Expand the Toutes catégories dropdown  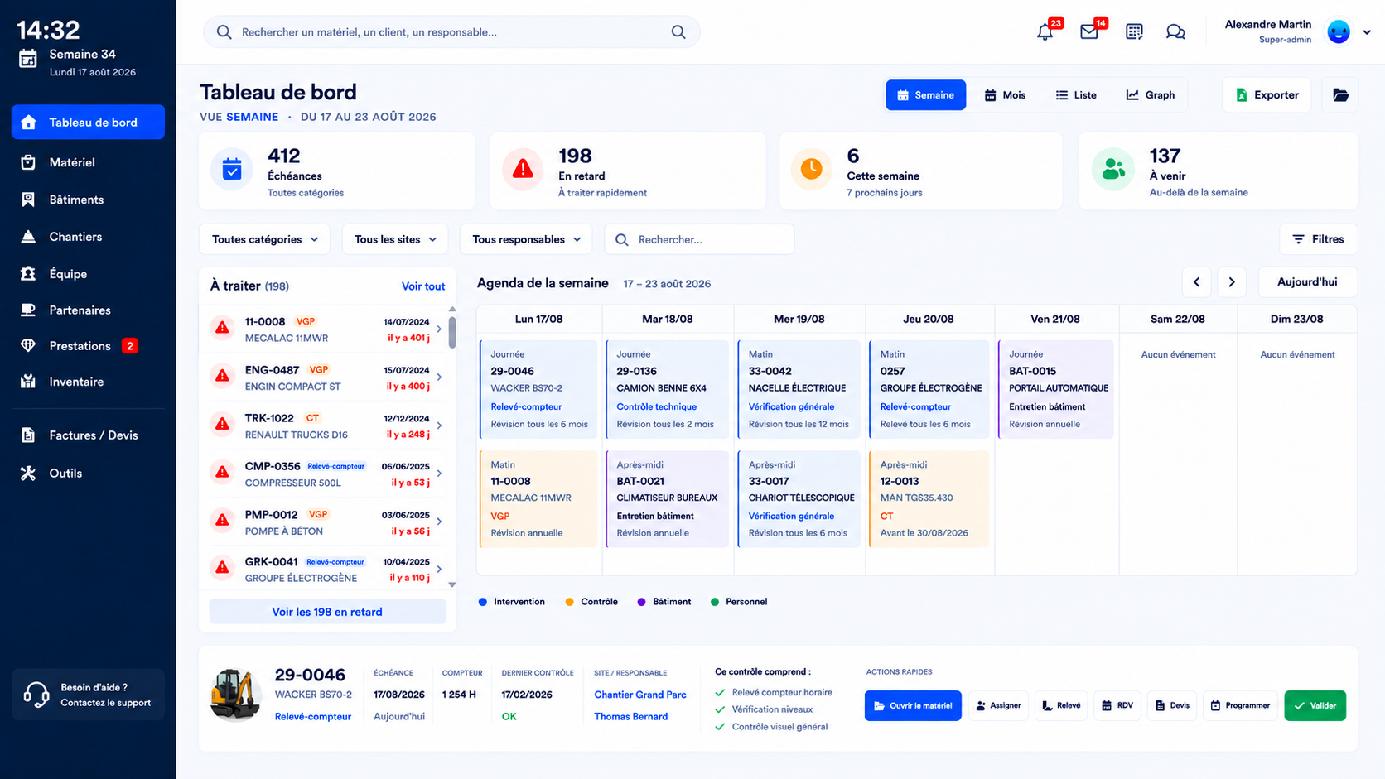point(264,239)
